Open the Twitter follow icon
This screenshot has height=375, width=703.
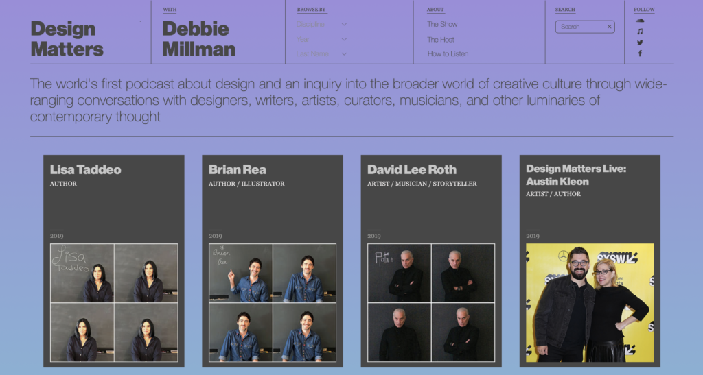coord(640,43)
